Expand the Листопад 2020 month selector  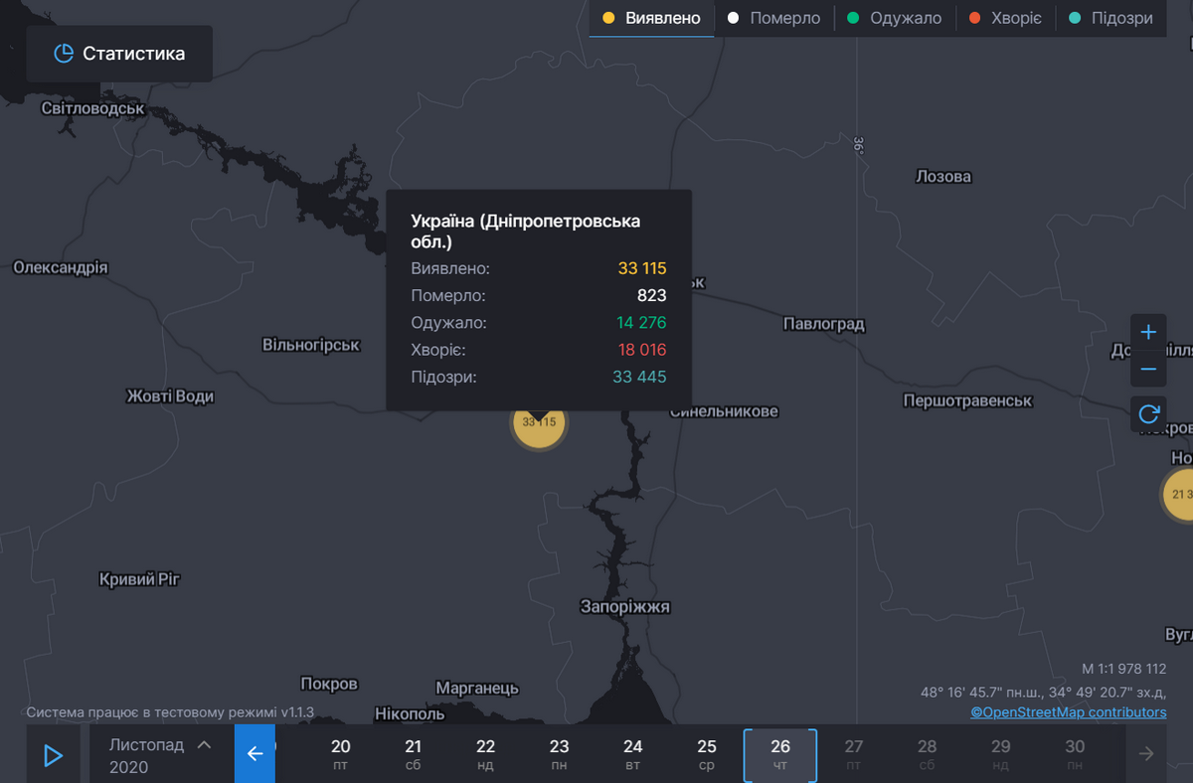[160, 755]
